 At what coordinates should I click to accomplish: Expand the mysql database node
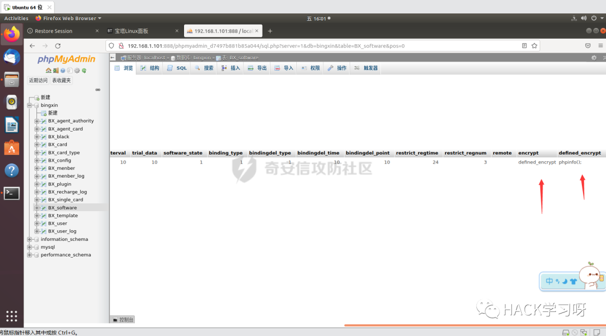tap(30, 247)
